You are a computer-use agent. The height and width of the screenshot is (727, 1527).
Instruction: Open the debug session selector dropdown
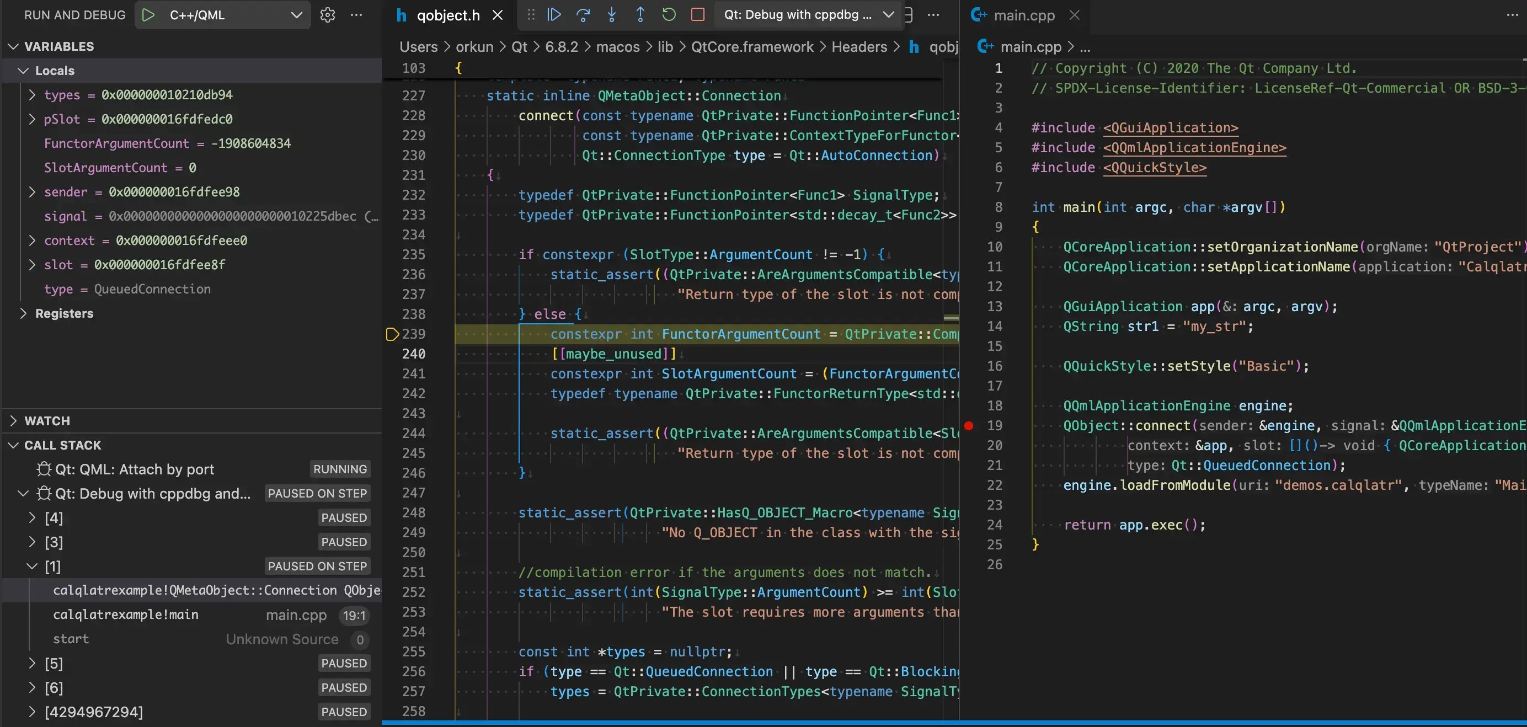pos(888,15)
